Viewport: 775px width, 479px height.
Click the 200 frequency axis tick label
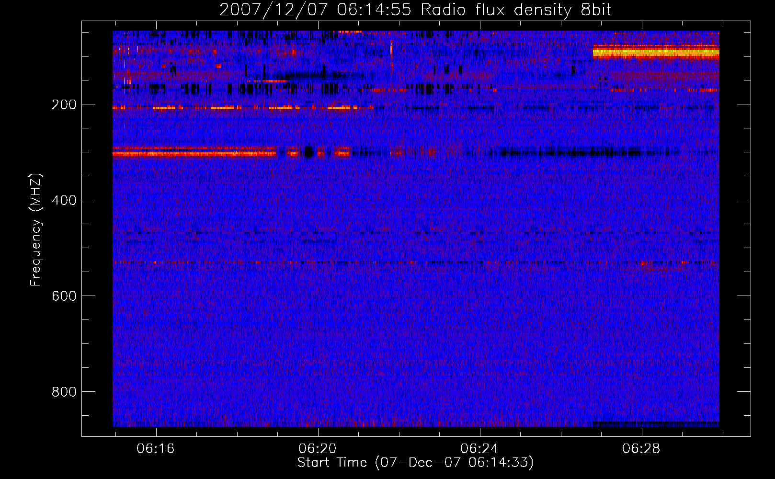(64, 104)
